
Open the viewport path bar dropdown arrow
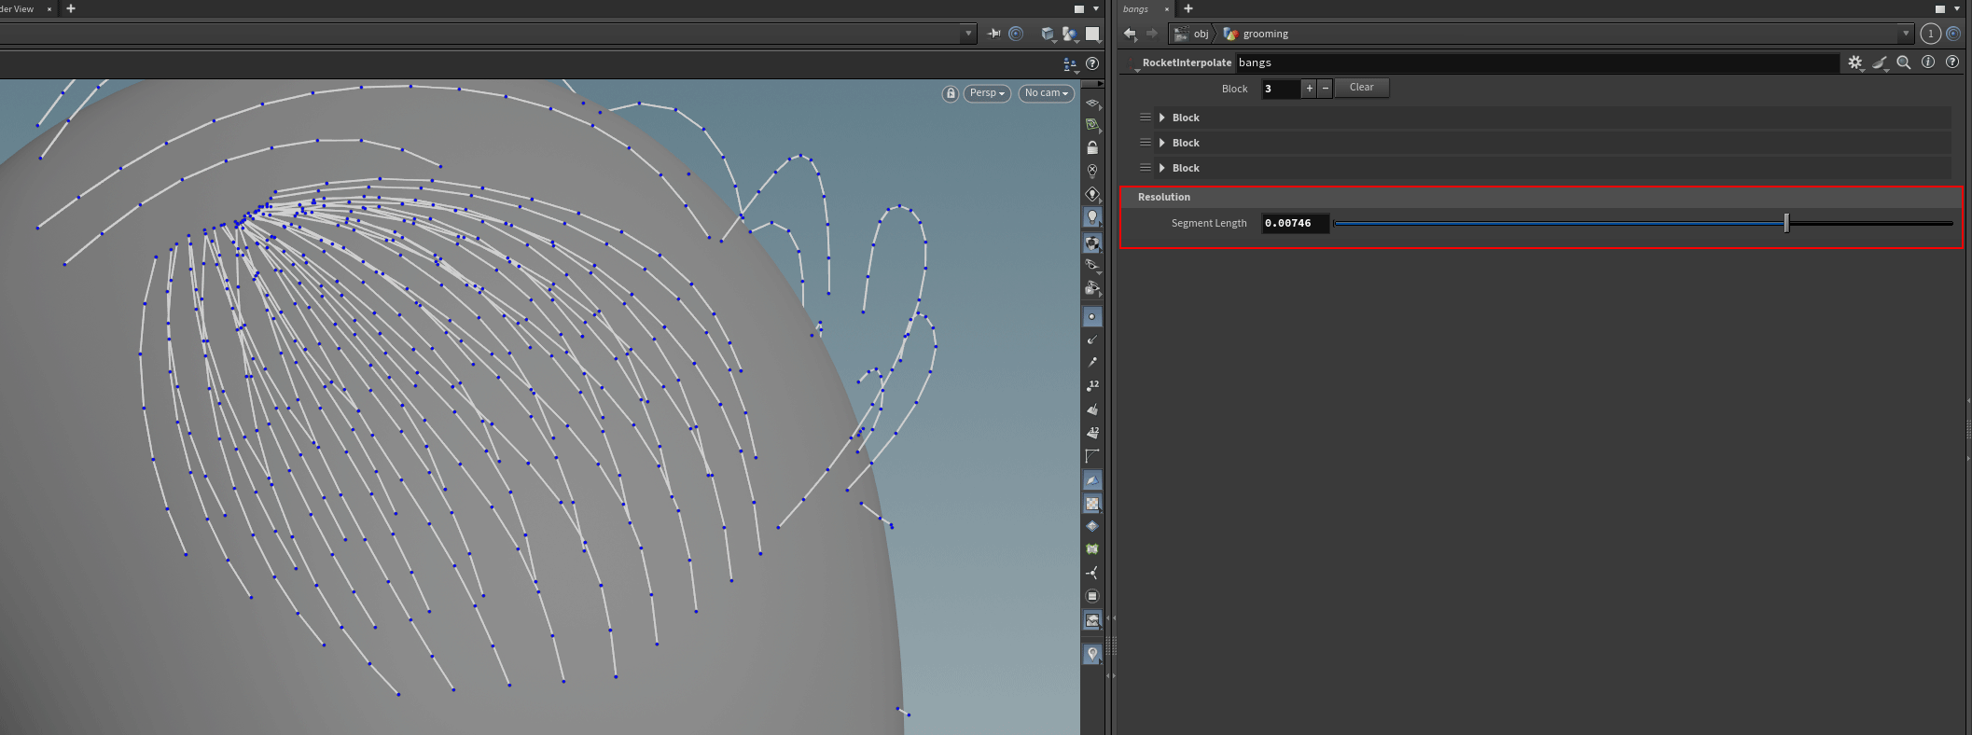(968, 34)
